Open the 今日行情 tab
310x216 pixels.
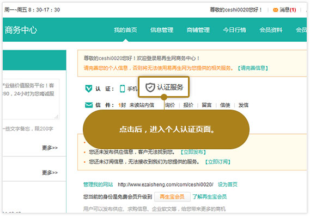[234, 30]
